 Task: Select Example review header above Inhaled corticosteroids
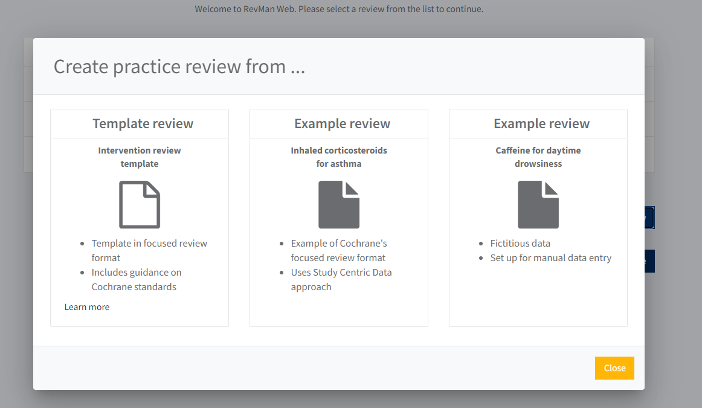(342, 124)
